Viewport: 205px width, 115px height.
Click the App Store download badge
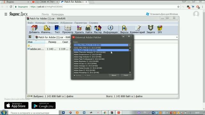coord(16,105)
